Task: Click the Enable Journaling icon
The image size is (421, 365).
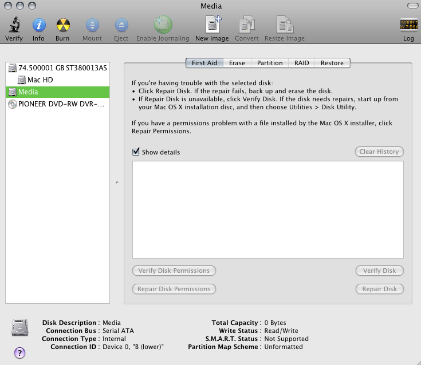Action: click(163, 25)
